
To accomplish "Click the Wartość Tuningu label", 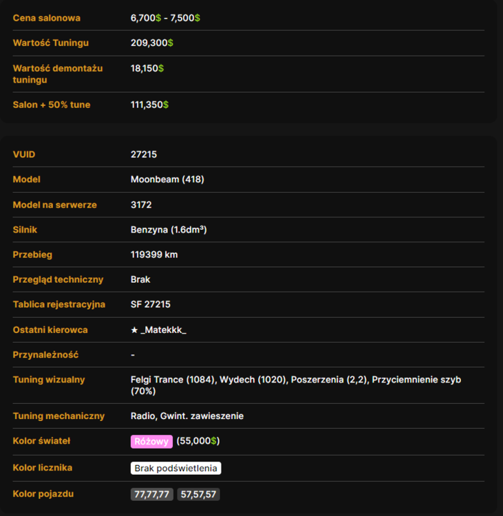I will 51,43.
